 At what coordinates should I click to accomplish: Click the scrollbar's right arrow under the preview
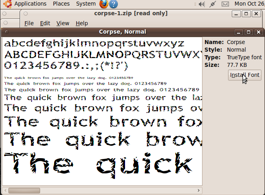tap(199, 190)
